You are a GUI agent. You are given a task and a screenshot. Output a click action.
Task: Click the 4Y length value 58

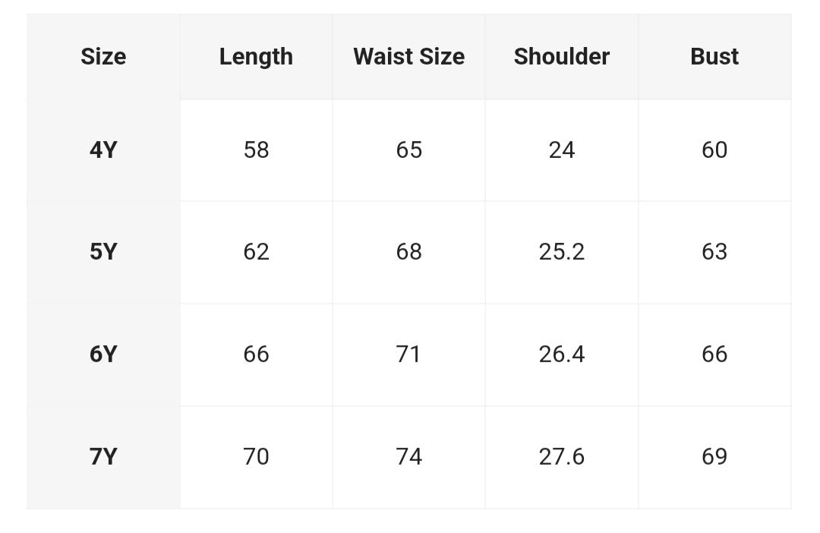[x=256, y=150]
